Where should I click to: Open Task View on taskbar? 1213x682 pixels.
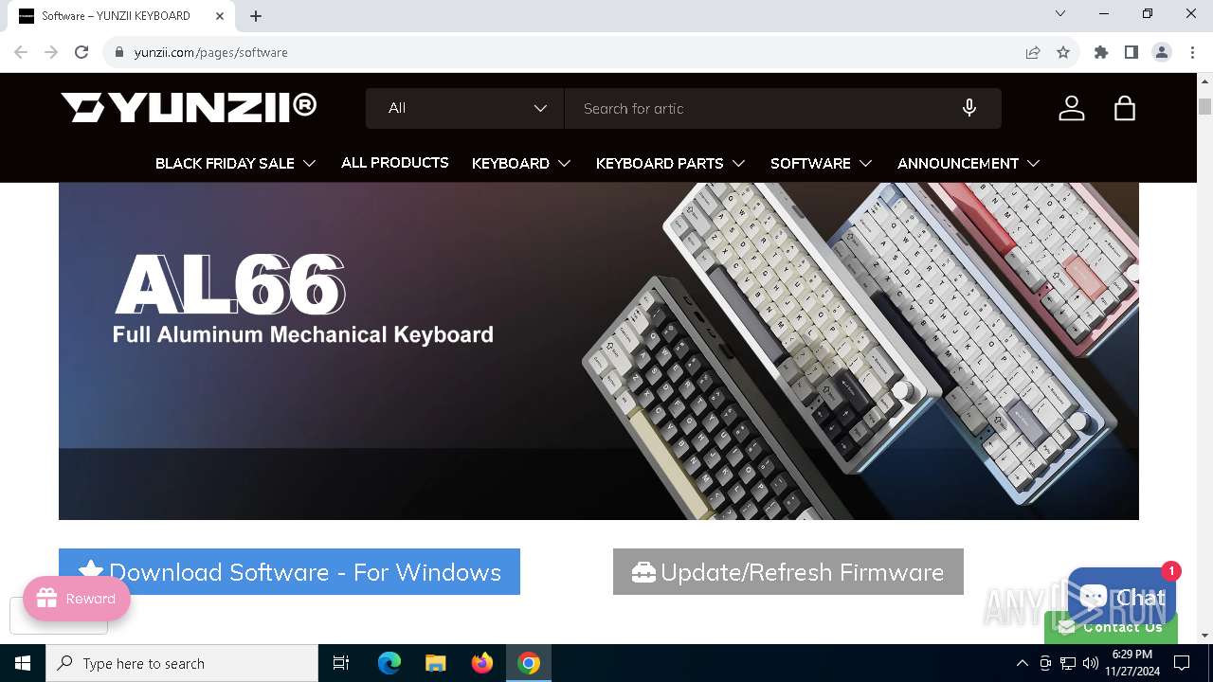coord(341,663)
